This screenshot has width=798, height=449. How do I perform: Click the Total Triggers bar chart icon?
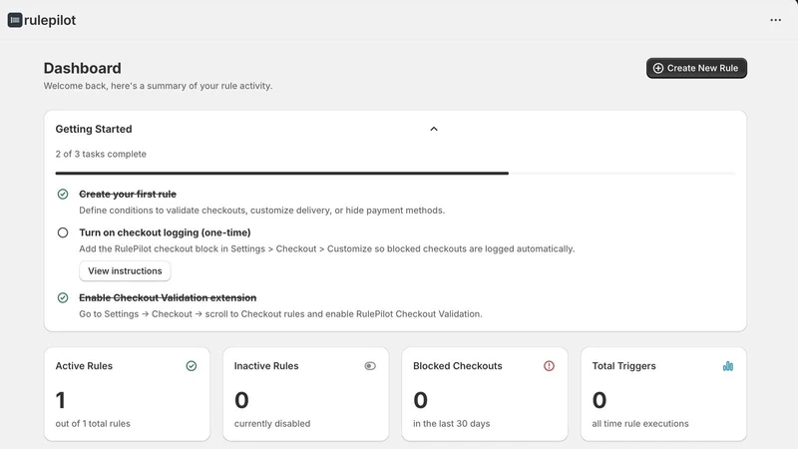coord(728,366)
